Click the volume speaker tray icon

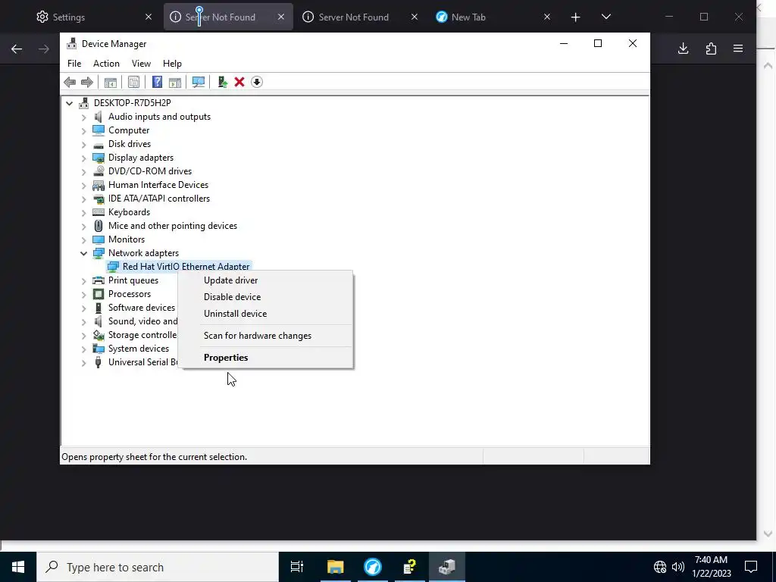(x=678, y=567)
